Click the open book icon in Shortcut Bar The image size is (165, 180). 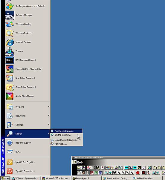(93, 168)
